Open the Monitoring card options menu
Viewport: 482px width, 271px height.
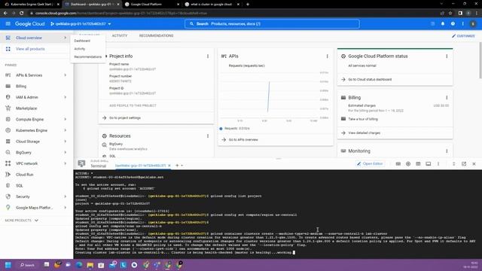coord(447,151)
